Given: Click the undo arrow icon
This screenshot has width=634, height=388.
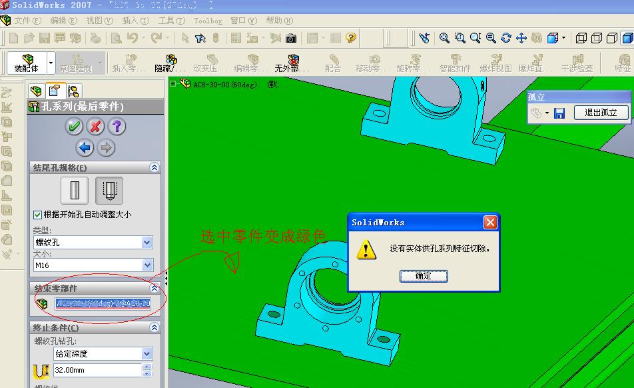Looking at the screenshot, I should [133, 38].
